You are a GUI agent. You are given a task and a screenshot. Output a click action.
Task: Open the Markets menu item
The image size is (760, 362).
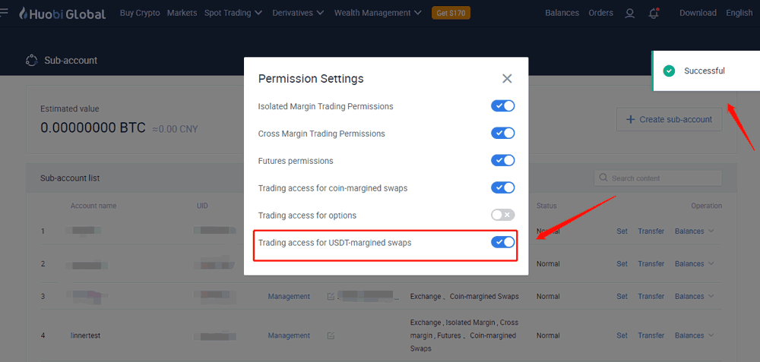pos(182,13)
